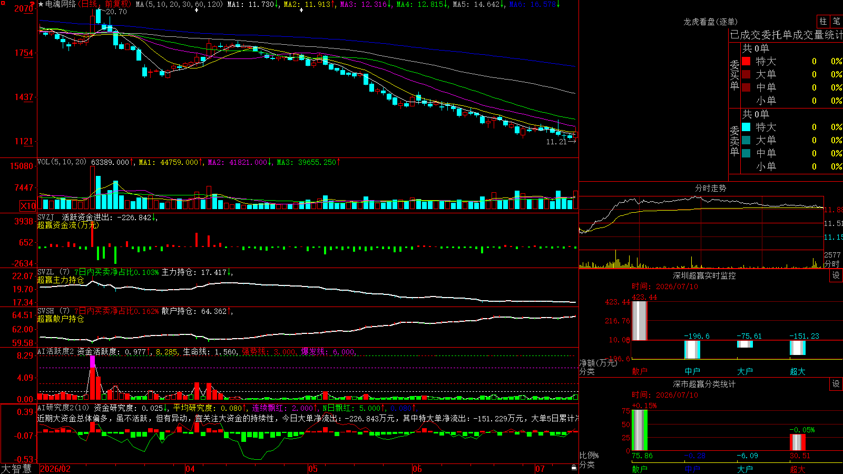Open 设 settings for 深市超赢分类统计
Image resolution: width=843 pixels, height=474 pixels.
[x=836, y=384]
